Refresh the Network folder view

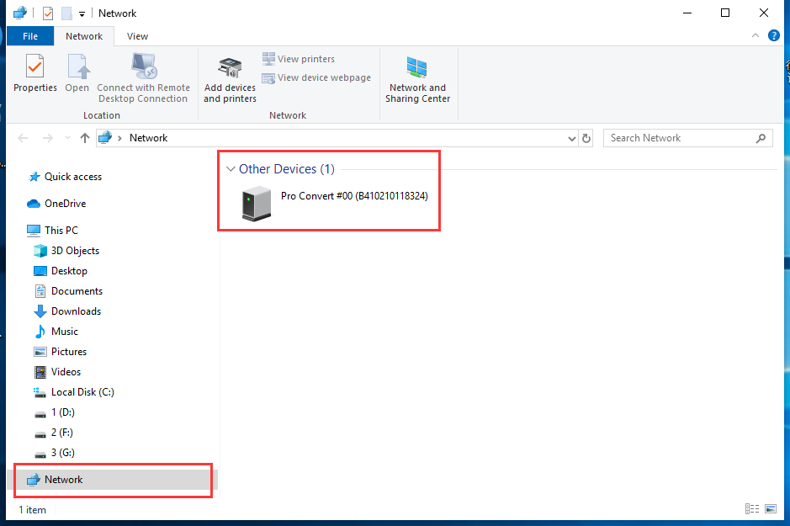point(586,139)
